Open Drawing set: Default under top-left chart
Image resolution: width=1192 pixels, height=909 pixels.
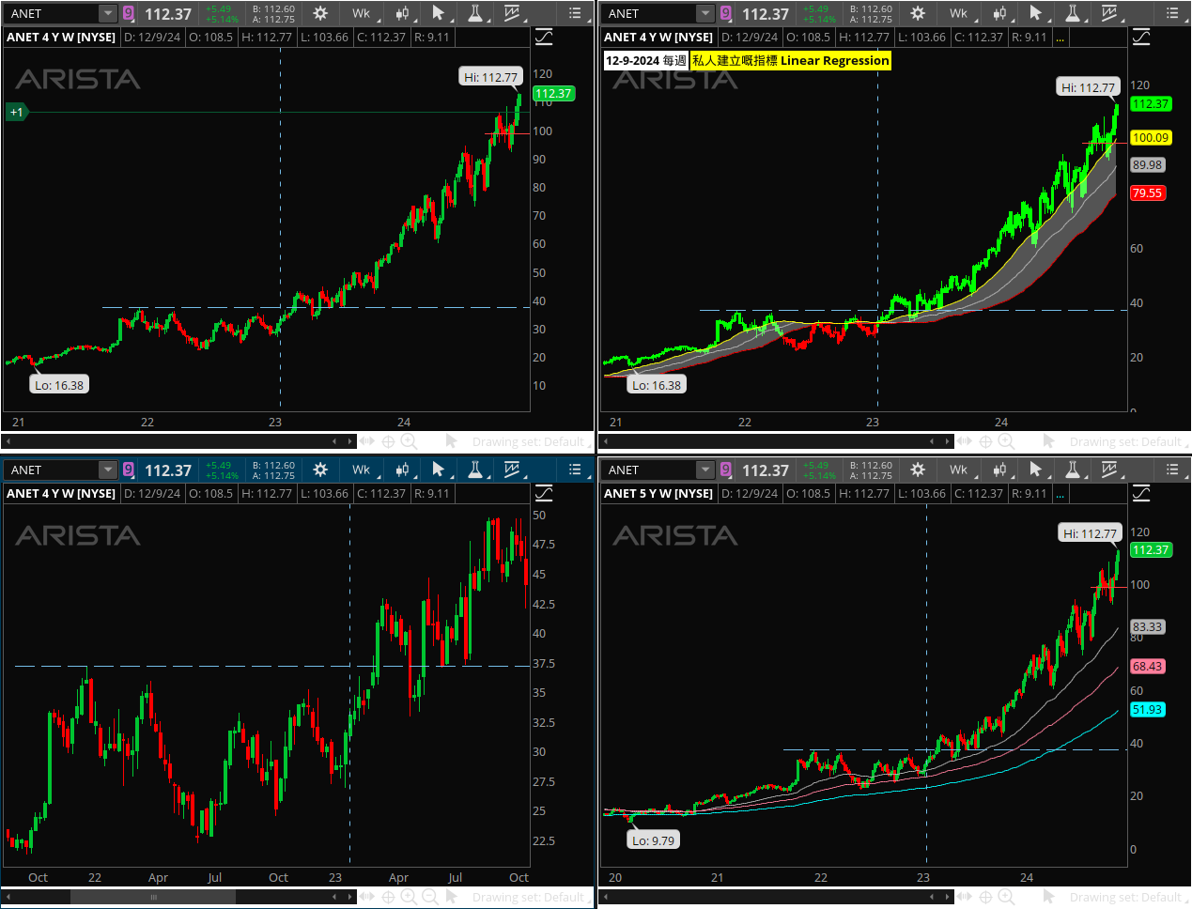[x=528, y=441]
